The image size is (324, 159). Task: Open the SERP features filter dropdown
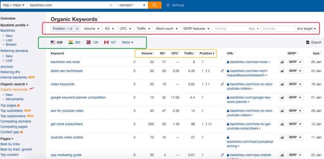click(x=196, y=29)
